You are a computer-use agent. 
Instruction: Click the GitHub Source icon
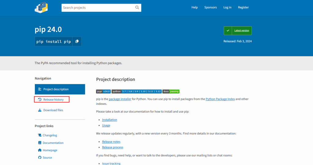40,157
